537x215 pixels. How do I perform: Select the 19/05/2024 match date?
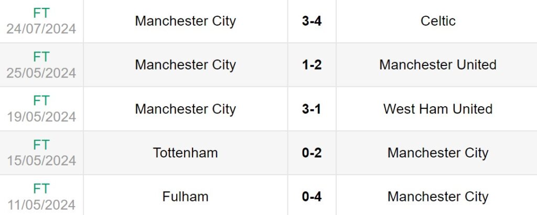coord(41,117)
